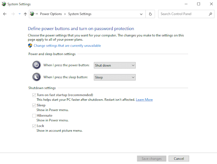
Task: Go back using the back arrow
Action: [5, 14]
